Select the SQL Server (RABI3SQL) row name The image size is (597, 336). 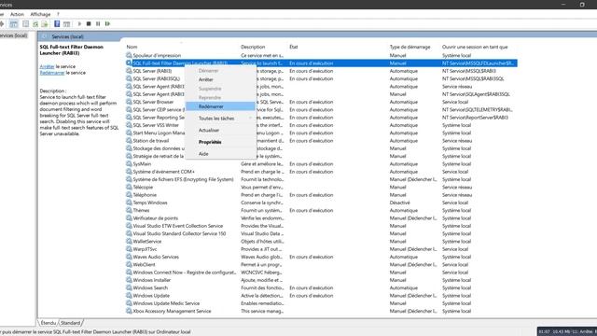click(156, 78)
